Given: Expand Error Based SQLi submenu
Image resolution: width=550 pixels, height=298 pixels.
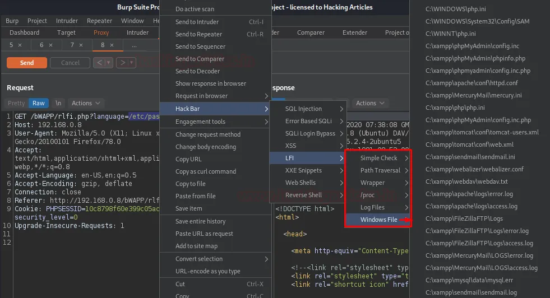Looking at the screenshot, I should (x=308, y=121).
